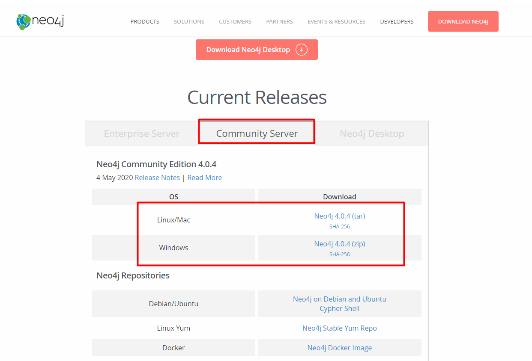Click the DOWNLOAD NEO4J button
The image size is (532, 361).
(463, 21)
